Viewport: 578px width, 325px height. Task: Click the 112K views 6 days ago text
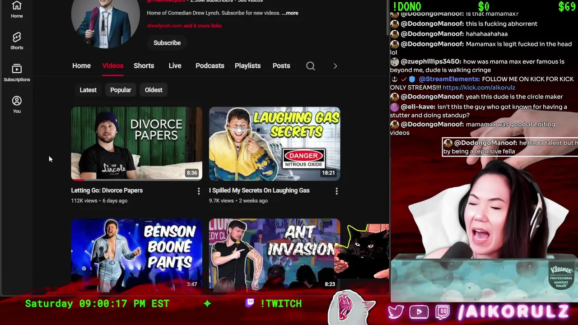click(99, 201)
